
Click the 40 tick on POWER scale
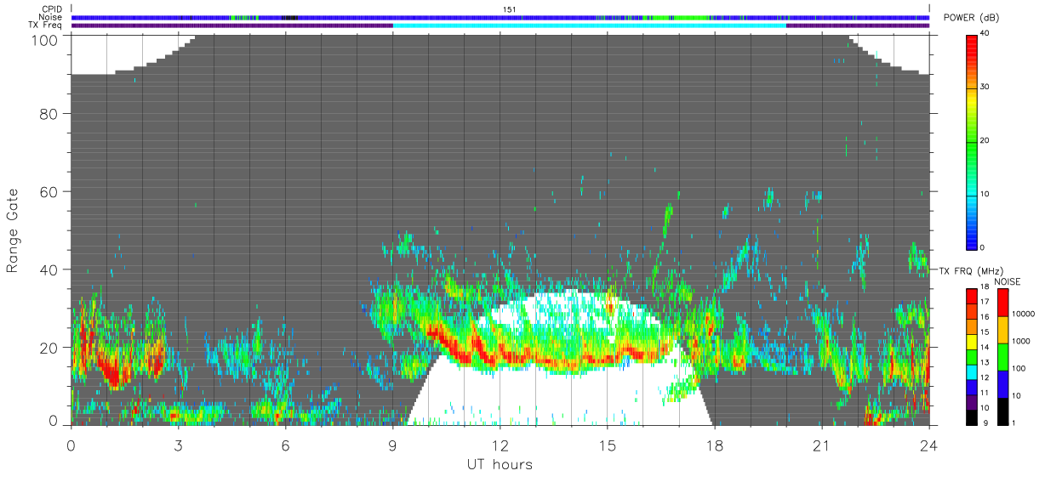point(985,33)
